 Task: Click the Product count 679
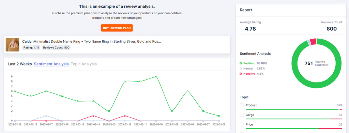click(x=339, y=105)
